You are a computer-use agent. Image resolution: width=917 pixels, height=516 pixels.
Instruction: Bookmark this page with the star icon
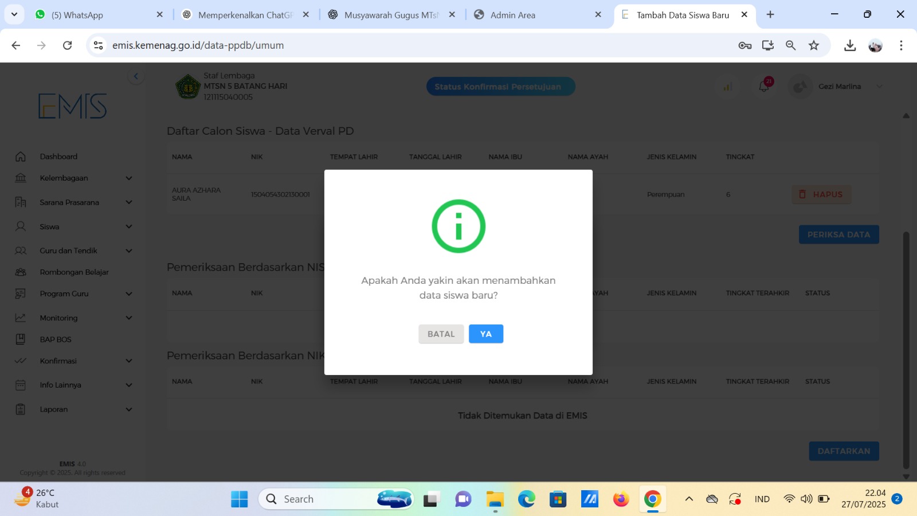coord(814,45)
